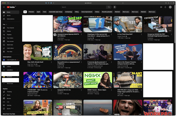The width and height of the screenshot is (177, 116).
Task: Start voice search with microphone icon
Action: pyautogui.click(x=115, y=7)
